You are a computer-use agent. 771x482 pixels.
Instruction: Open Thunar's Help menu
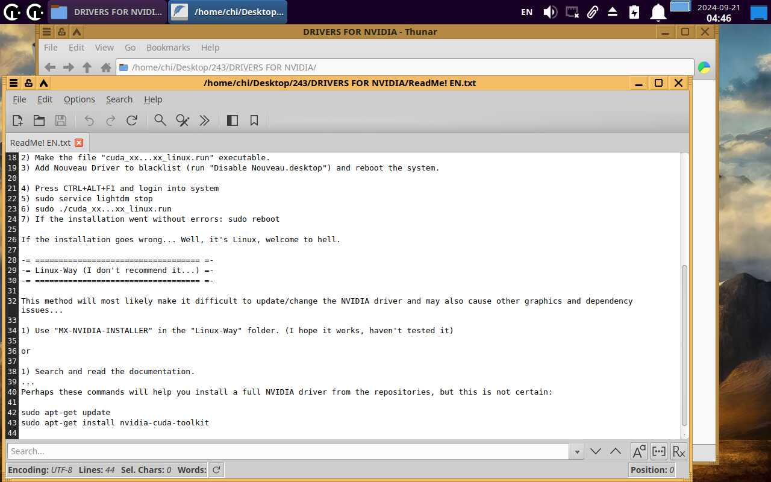pyautogui.click(x=210, y=48)
